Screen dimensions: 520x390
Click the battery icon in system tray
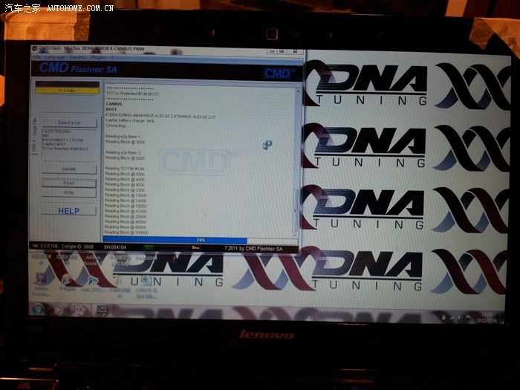tap(443, 317)
